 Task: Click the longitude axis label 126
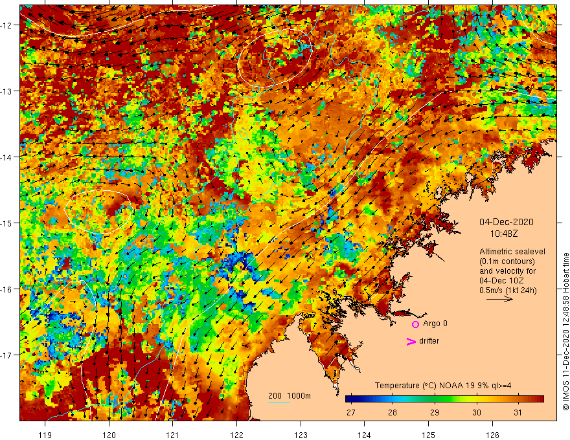(492, 435)
